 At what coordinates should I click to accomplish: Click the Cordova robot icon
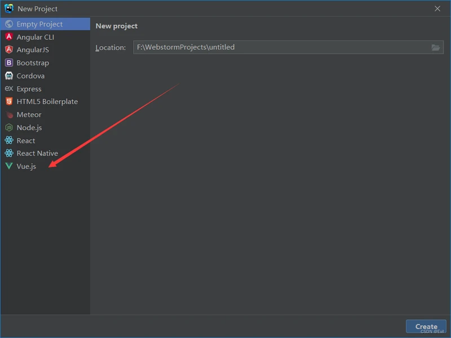coord(9,75)
